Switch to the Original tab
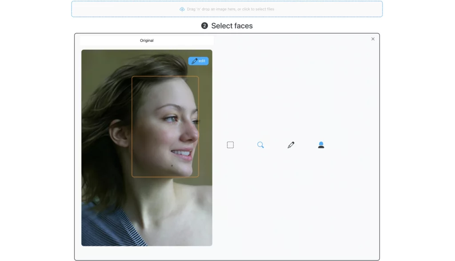The image size is (455, 261). (x=147, y=40)
